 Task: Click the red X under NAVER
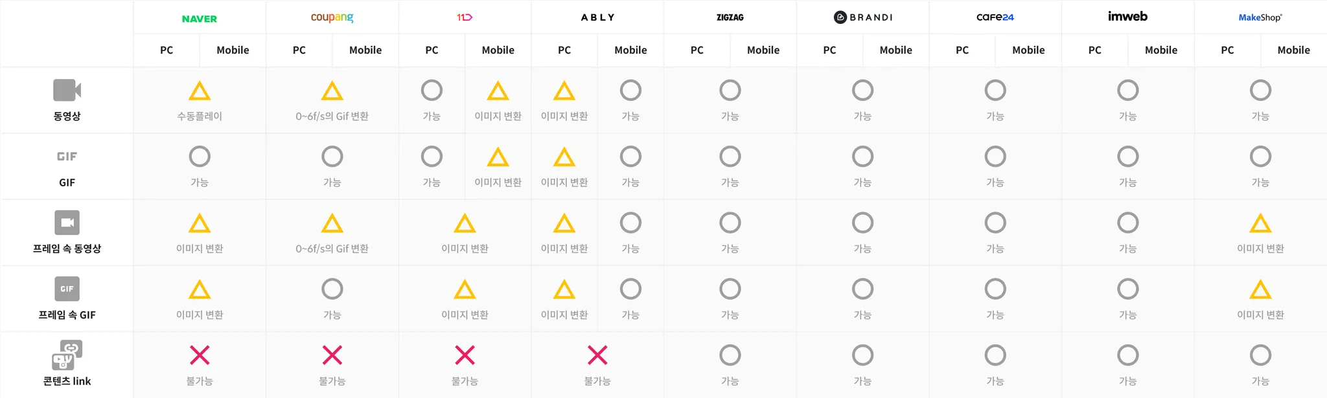click(200, 355)
